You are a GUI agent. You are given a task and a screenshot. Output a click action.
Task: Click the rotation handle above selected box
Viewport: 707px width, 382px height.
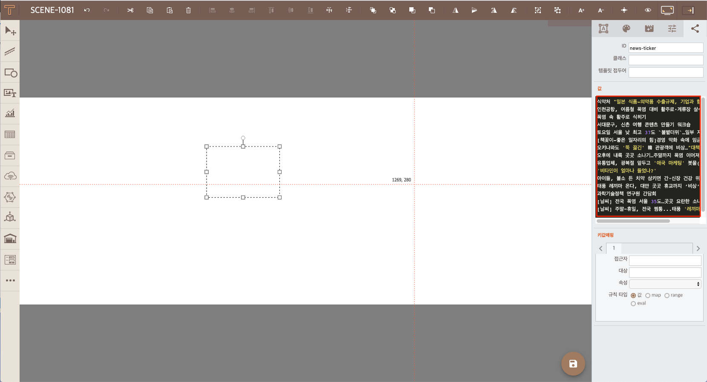(x=243, y=138)
